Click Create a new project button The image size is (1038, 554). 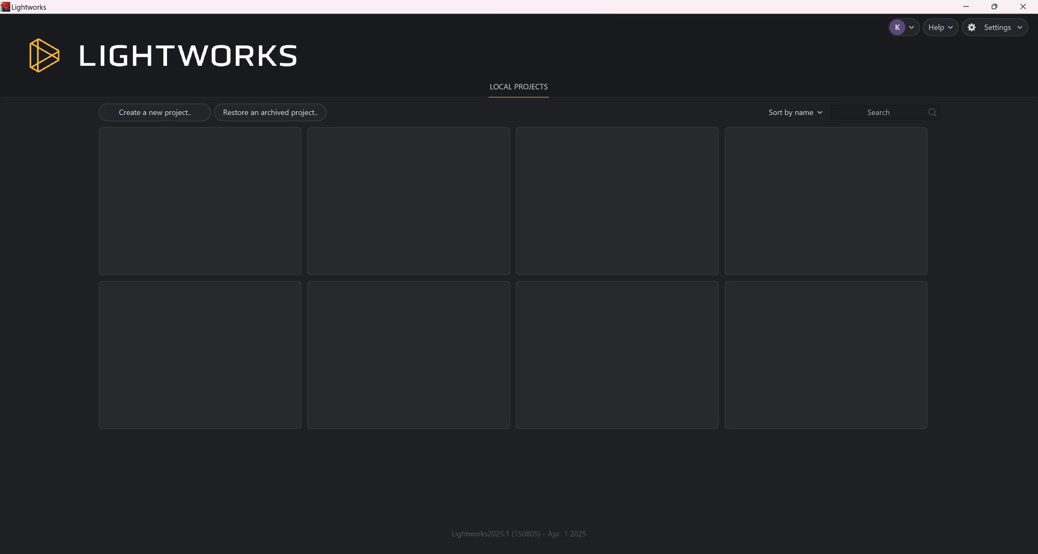point(155,112)
